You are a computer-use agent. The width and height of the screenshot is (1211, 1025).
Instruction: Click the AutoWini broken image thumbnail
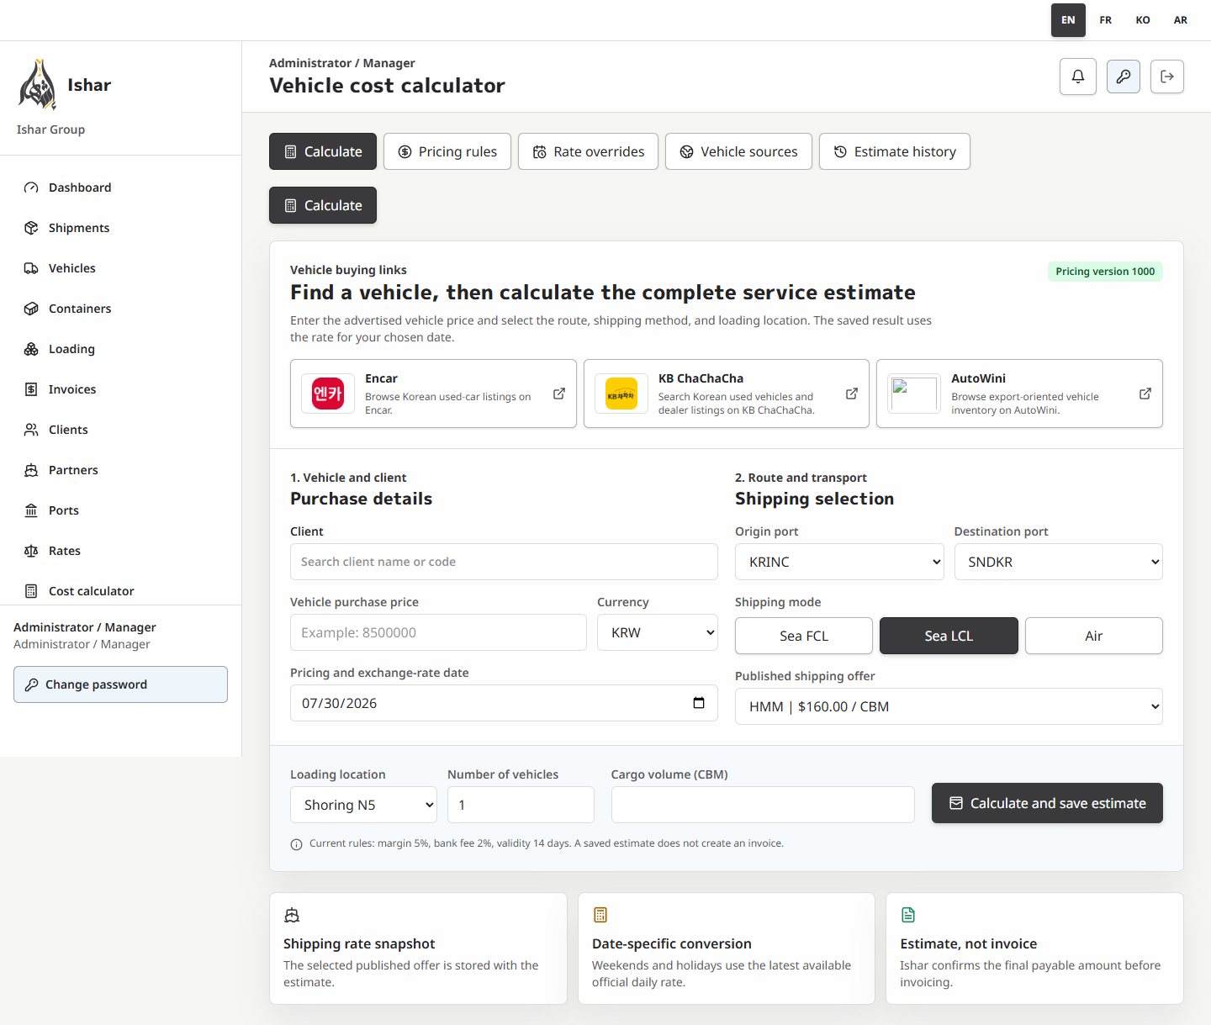pos(914,394)
